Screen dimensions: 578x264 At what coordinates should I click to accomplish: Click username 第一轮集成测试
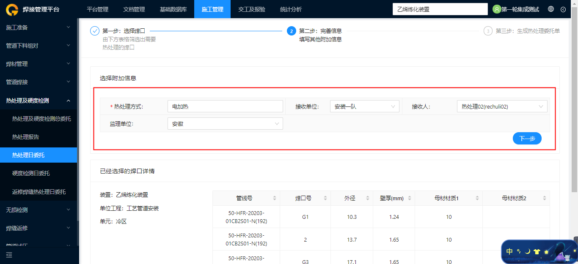pyautogui.click(x=520, y=9)
